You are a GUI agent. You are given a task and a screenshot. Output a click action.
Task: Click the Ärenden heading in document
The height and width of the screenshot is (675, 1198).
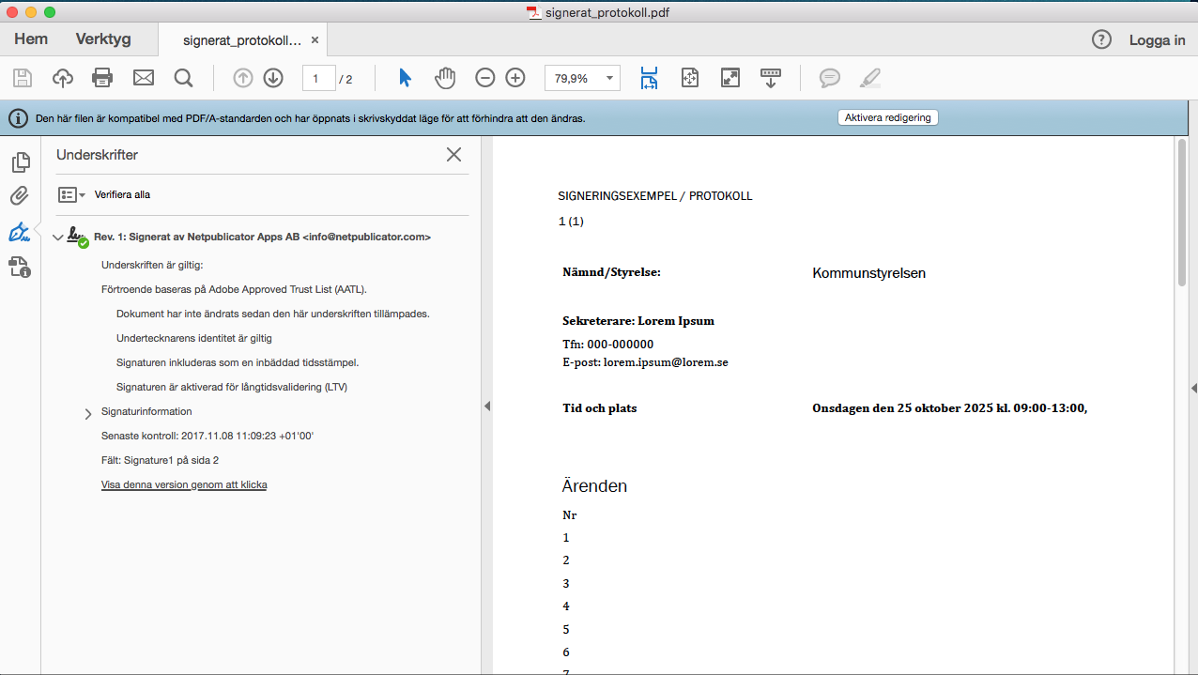594,486
